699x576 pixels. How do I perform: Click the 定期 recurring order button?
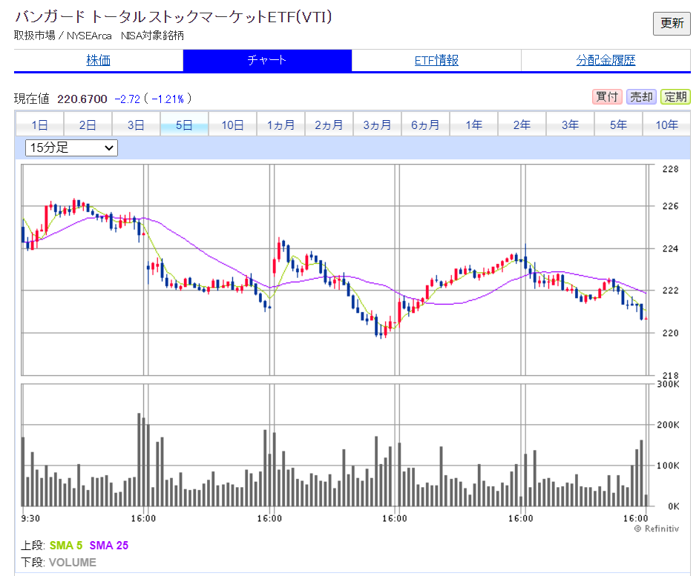pos(675,96)
